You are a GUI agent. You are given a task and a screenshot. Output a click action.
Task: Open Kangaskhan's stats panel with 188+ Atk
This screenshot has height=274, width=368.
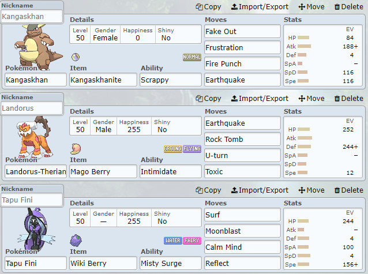click(323, 55)
